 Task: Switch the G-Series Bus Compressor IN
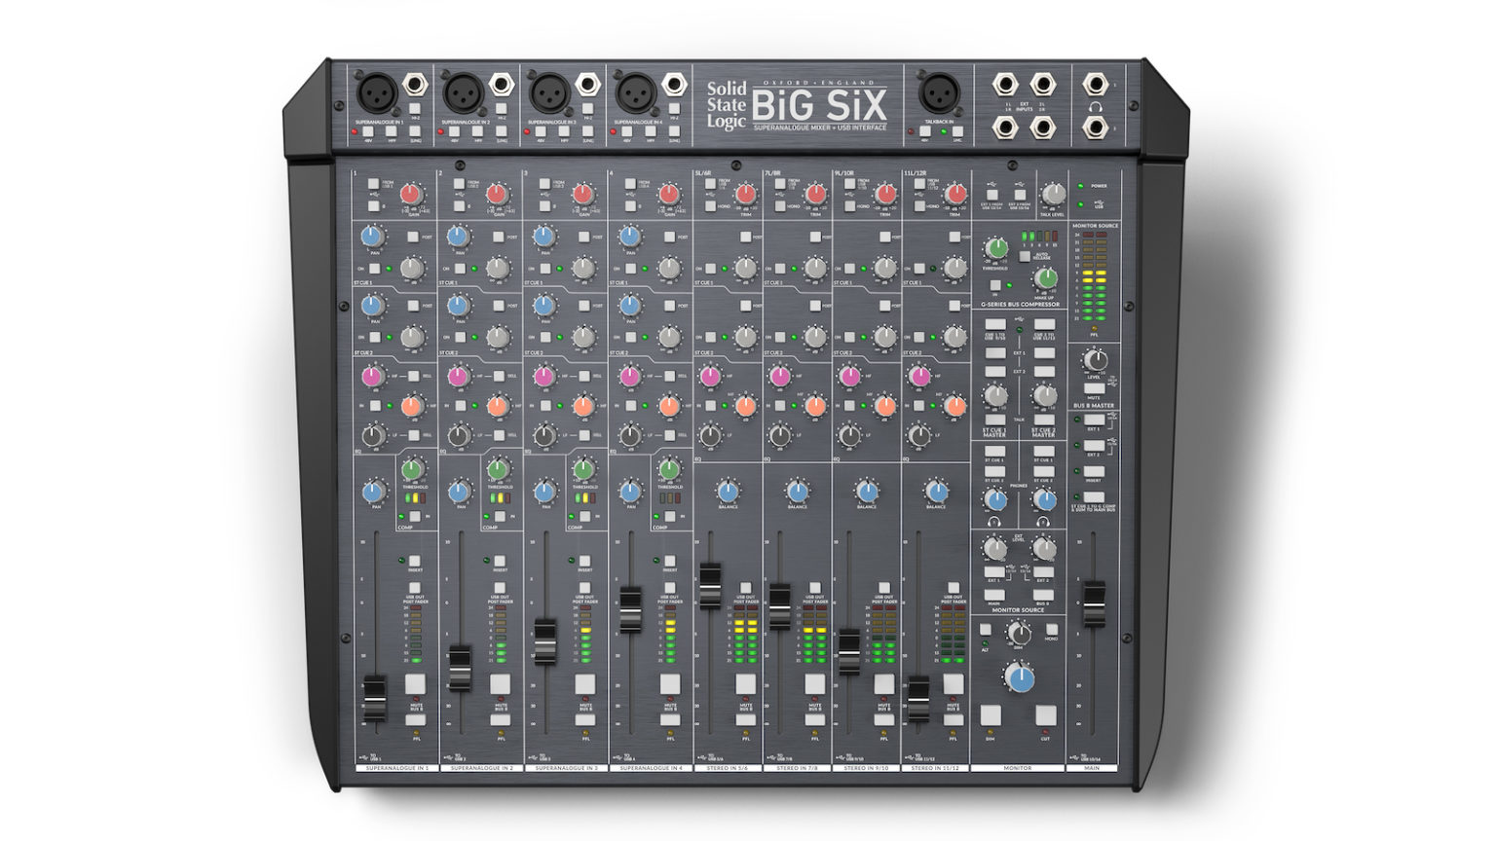pos(995,285)
